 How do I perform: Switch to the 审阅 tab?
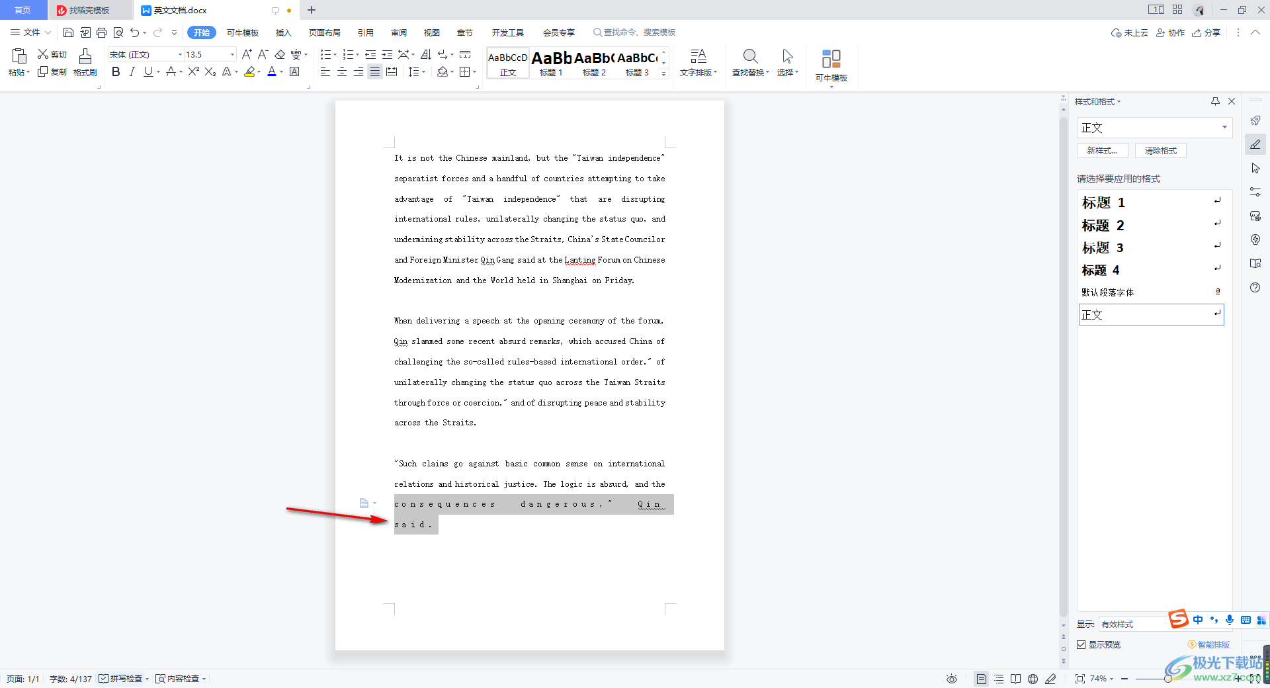click(x=398, y=32)
